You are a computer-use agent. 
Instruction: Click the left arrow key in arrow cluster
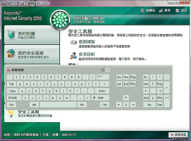point(119,105)
